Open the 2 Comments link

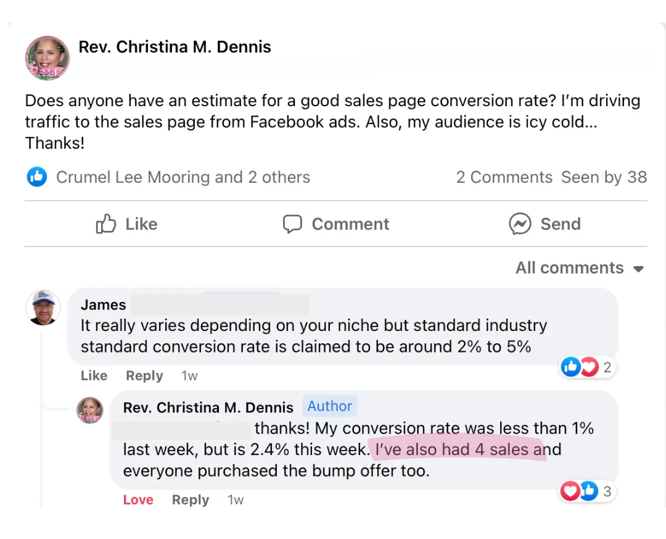pyautogui.click(x=504, y=177)
